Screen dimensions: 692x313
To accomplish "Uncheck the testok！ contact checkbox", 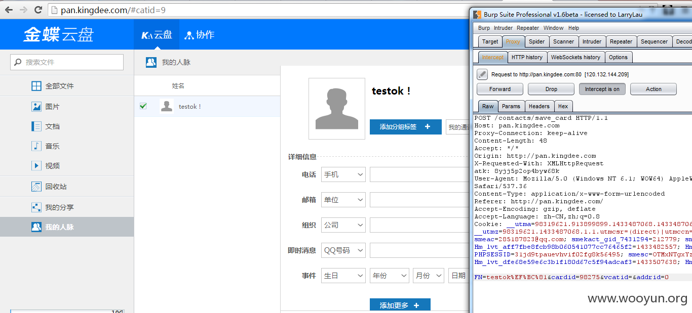I will [x=143, y=106].
